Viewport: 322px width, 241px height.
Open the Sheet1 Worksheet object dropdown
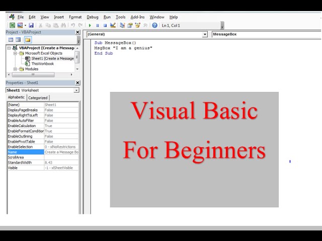pyautogui.click(x=76, y=90)
